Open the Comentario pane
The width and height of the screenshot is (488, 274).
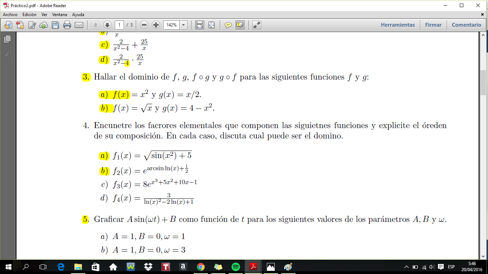coord(466,25)
